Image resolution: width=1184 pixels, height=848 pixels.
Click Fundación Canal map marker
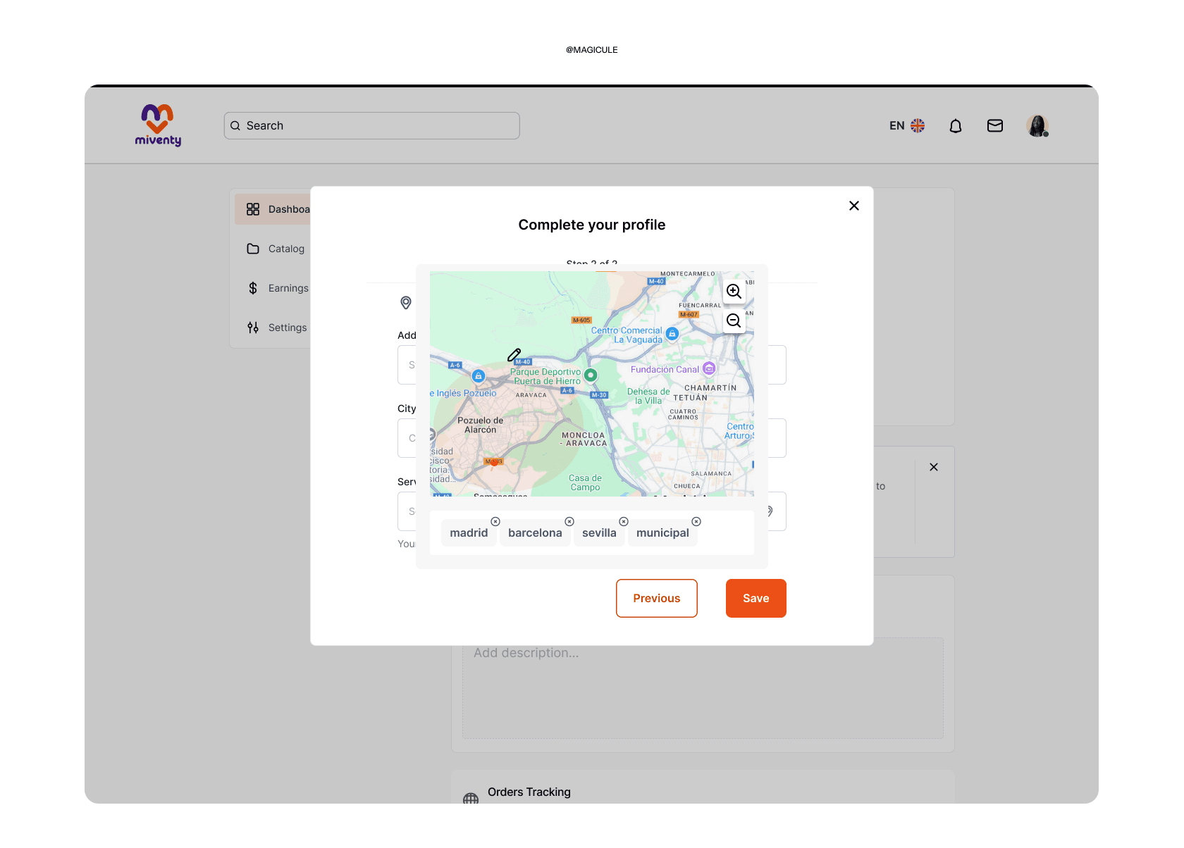click(x=709, y=368)
